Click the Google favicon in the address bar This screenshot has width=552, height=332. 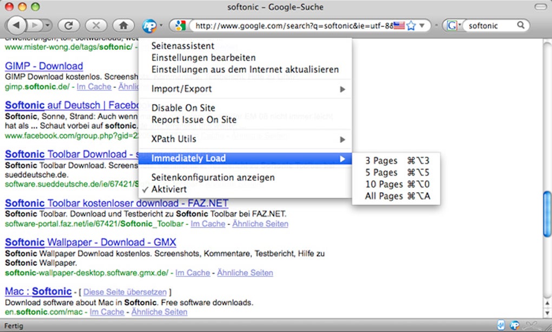[x=179, y=25]
